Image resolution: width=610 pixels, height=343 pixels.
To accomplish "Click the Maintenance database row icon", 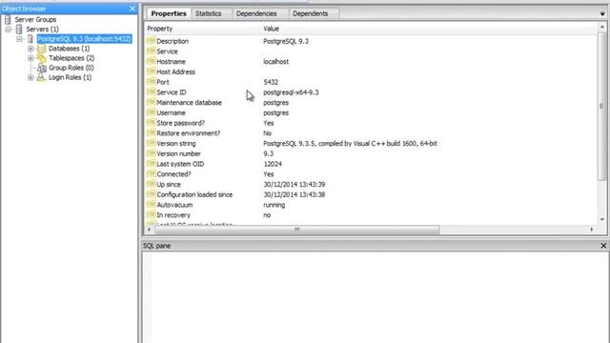I will [x=151, y=102].
